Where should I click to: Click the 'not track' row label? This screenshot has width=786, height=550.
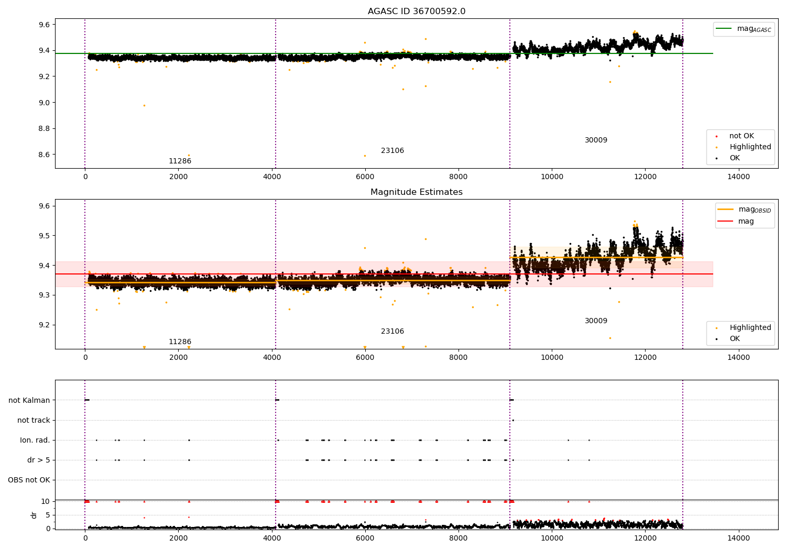pyautogui.click(x=34, y=421)
